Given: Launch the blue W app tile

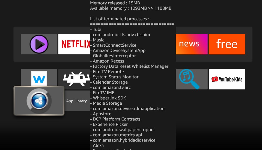Looking at the screenshot, I should coord(39,77).
